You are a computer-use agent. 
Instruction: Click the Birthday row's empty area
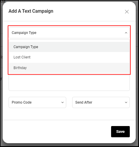[79, 68]
